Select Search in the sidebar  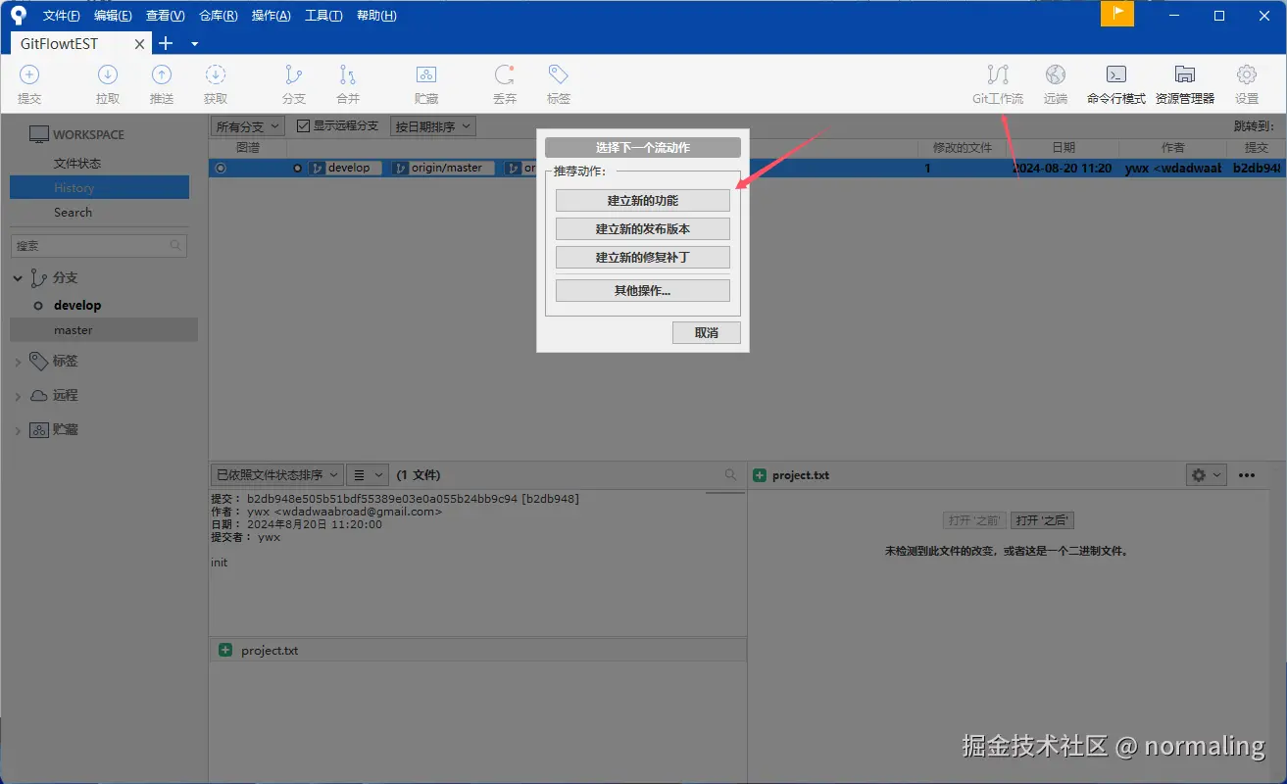coord(74,213)
